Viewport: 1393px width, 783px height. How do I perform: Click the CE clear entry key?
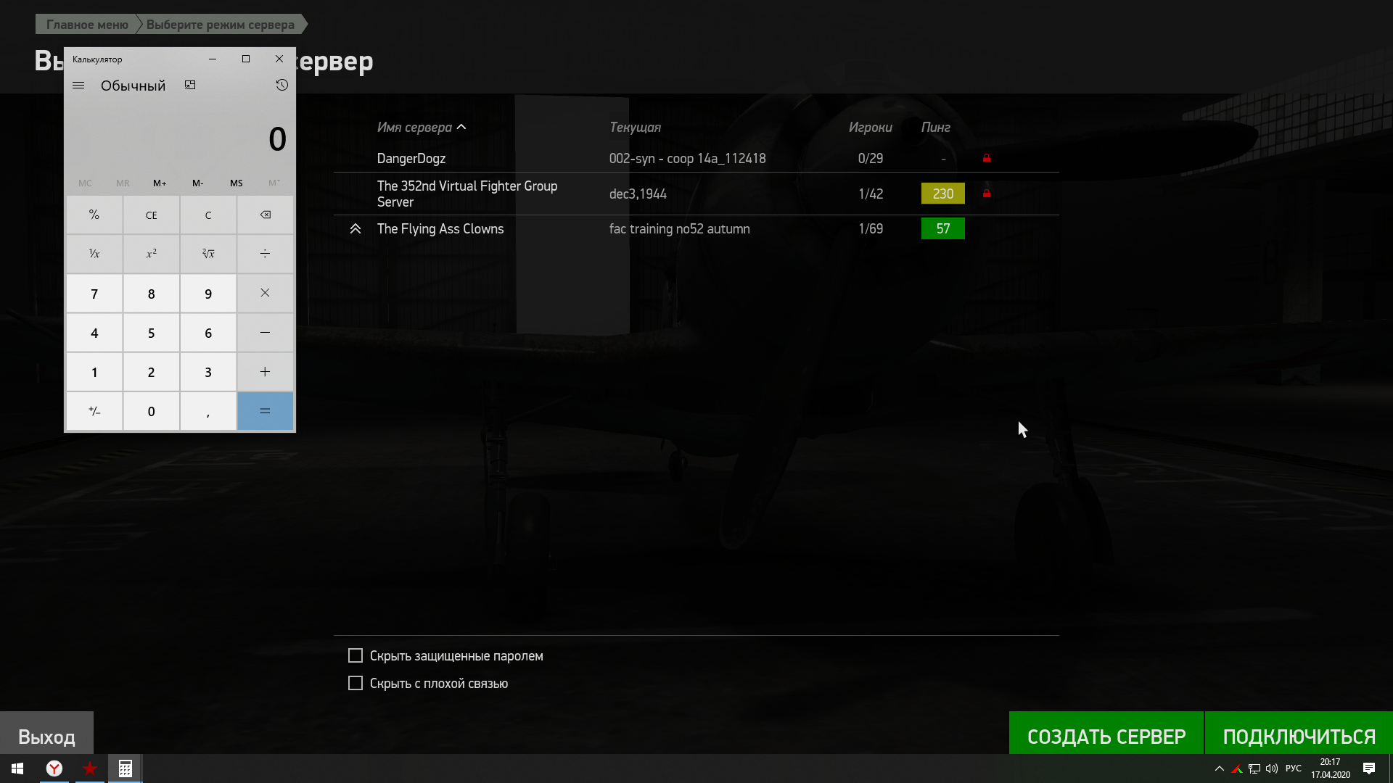tap(151, 215)
